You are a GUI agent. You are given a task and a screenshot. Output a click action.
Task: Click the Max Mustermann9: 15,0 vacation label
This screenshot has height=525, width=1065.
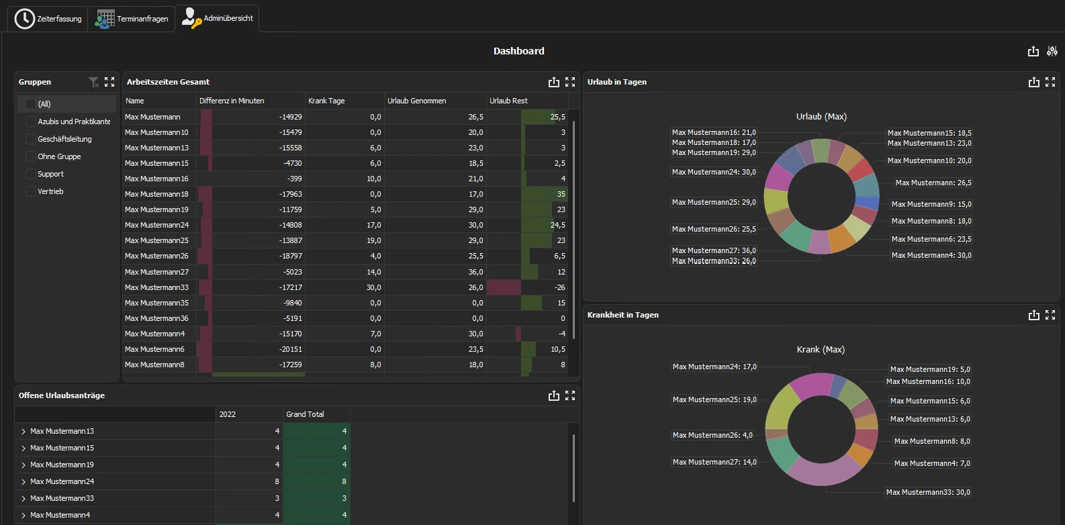pos(931,204)
